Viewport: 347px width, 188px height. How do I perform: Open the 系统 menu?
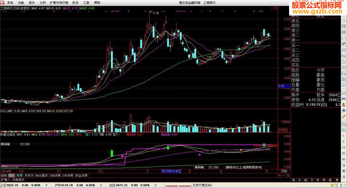pyautogui.click(x=10, y=3)
